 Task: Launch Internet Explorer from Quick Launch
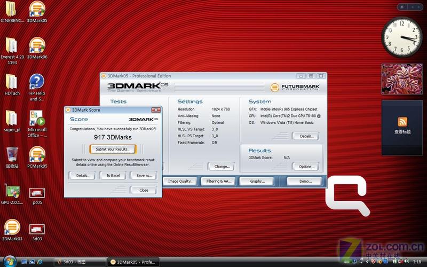(x=39, y=262)
